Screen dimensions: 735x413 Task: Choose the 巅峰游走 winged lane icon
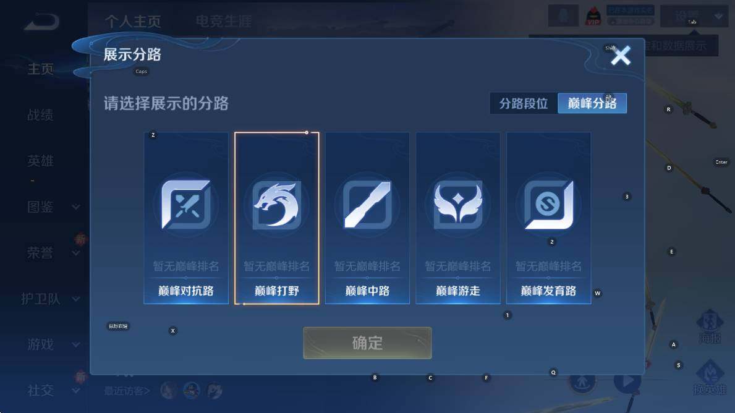click(x=458, y=205)
